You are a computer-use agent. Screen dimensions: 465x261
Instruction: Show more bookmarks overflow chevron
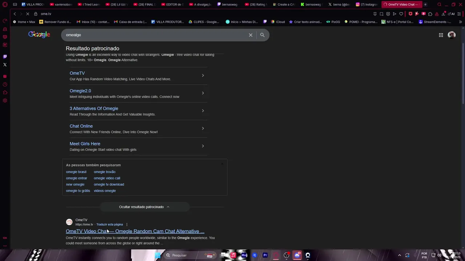[x=460, y=22]
